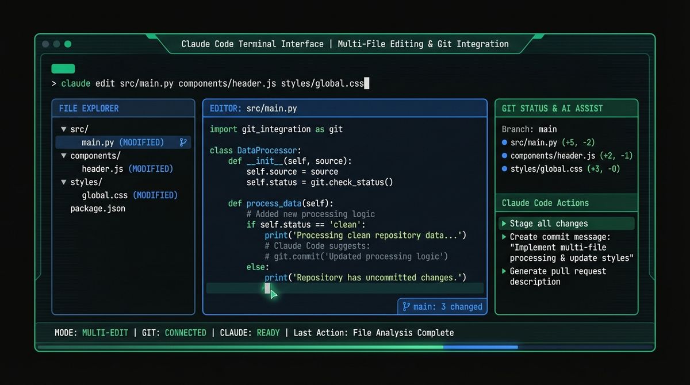Click the class DataProcessor: line
This screenshot has width=690, height=385.
[x=255, y=151]
